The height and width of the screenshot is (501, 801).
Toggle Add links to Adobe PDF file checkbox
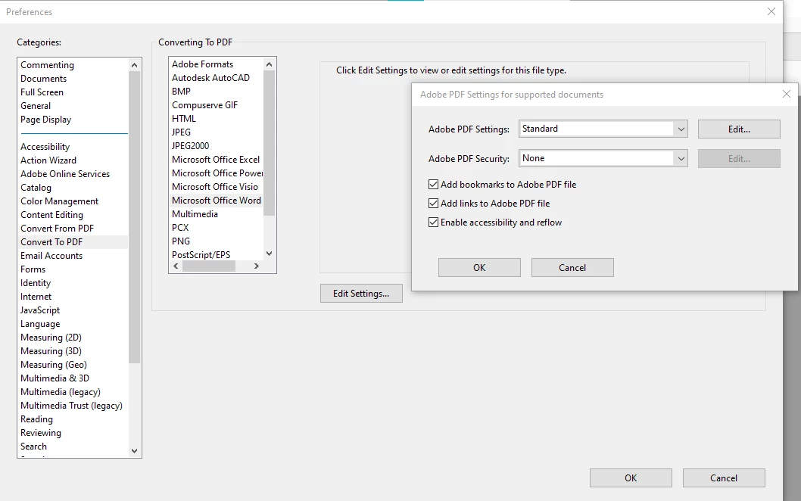[x=433, y=204]
